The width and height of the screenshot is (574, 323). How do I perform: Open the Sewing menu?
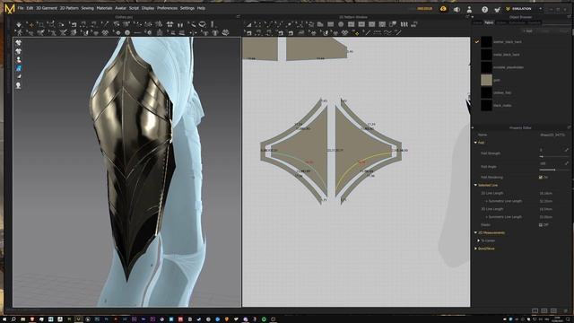click(88, 8)
